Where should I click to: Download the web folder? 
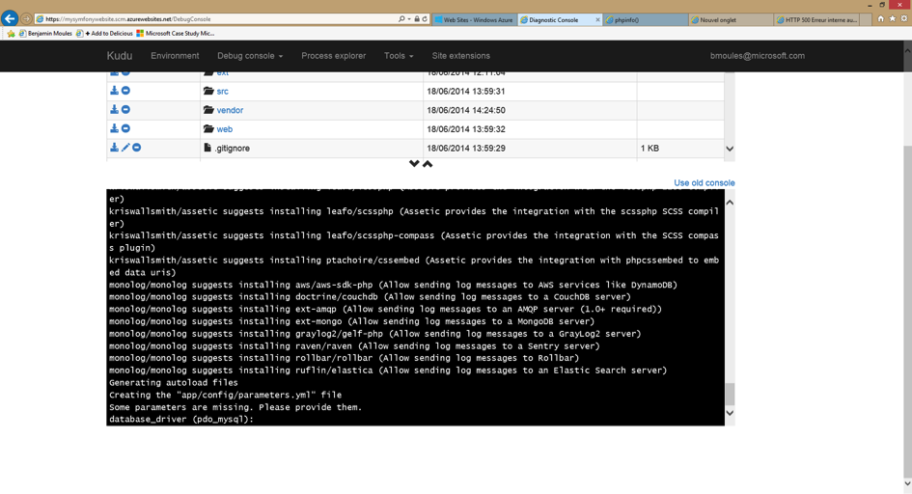click(x=114, y=128)
